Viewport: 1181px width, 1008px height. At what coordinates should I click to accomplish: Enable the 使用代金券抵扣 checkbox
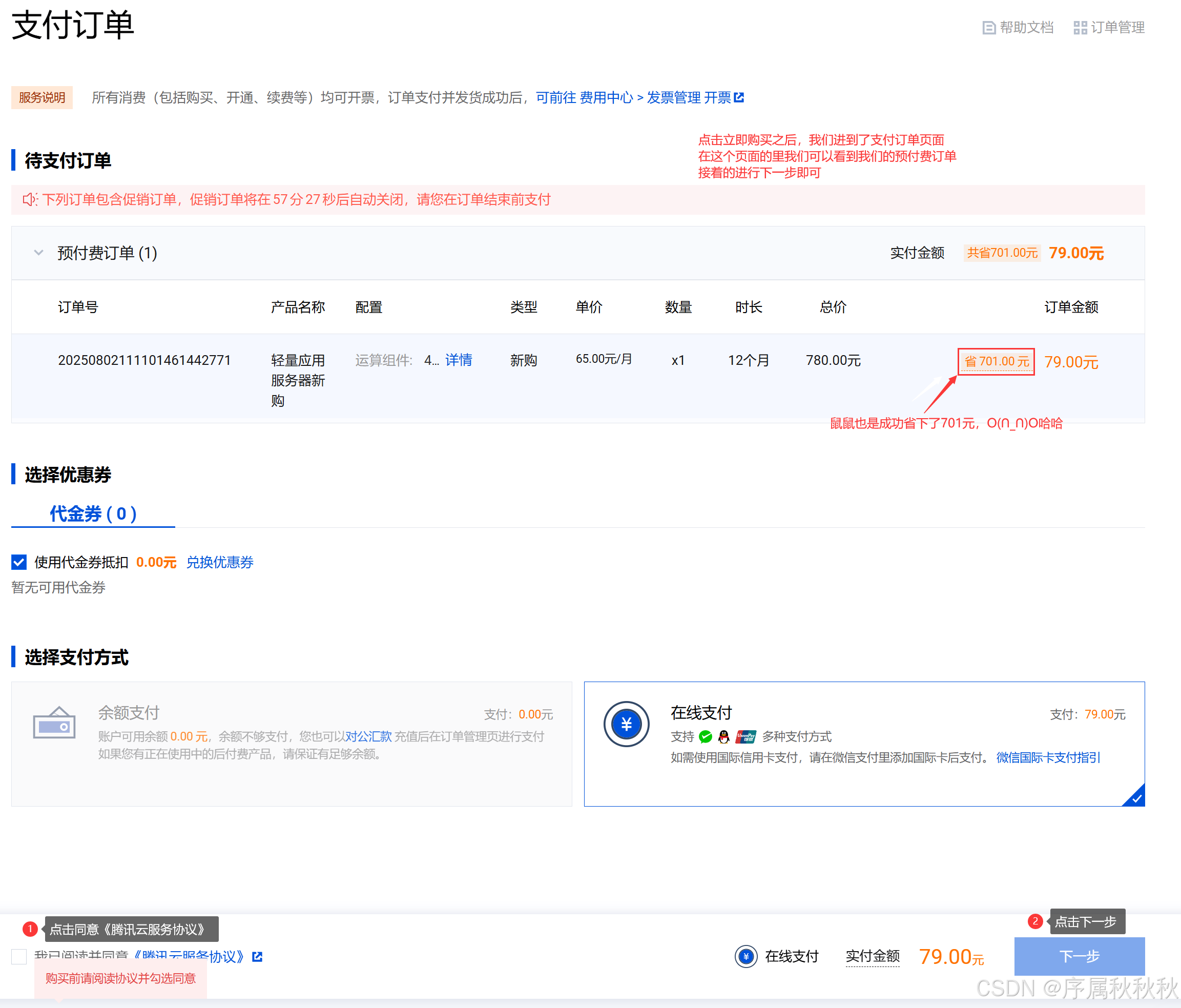pos(19,563)
